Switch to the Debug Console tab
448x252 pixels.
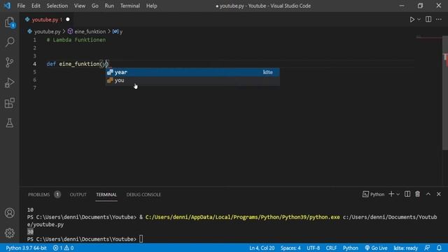143,195
